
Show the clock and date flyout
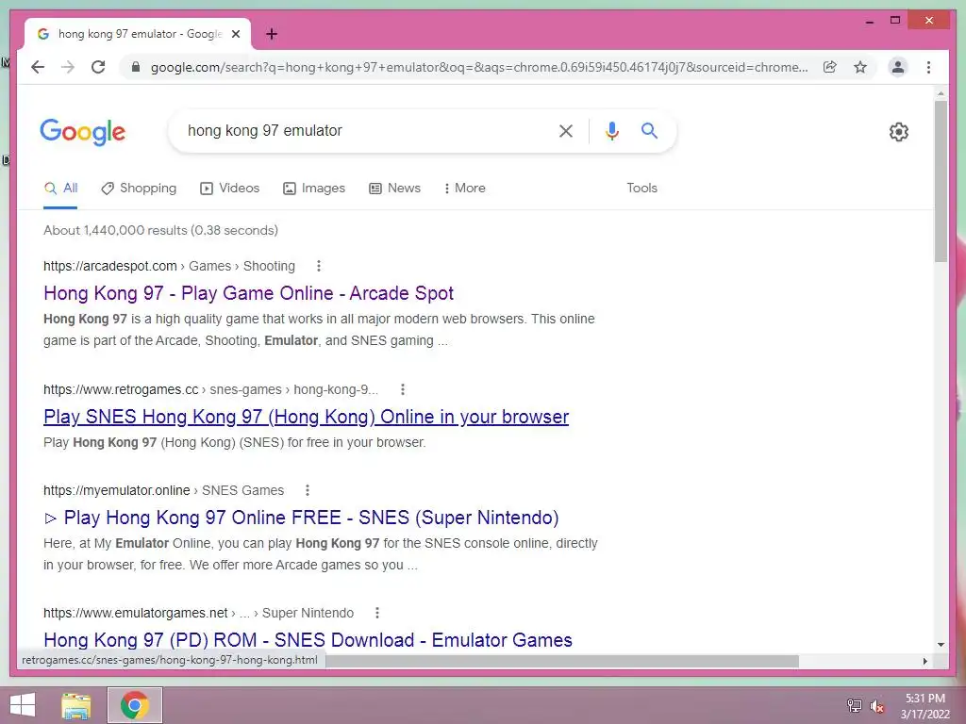click(924, 706)
